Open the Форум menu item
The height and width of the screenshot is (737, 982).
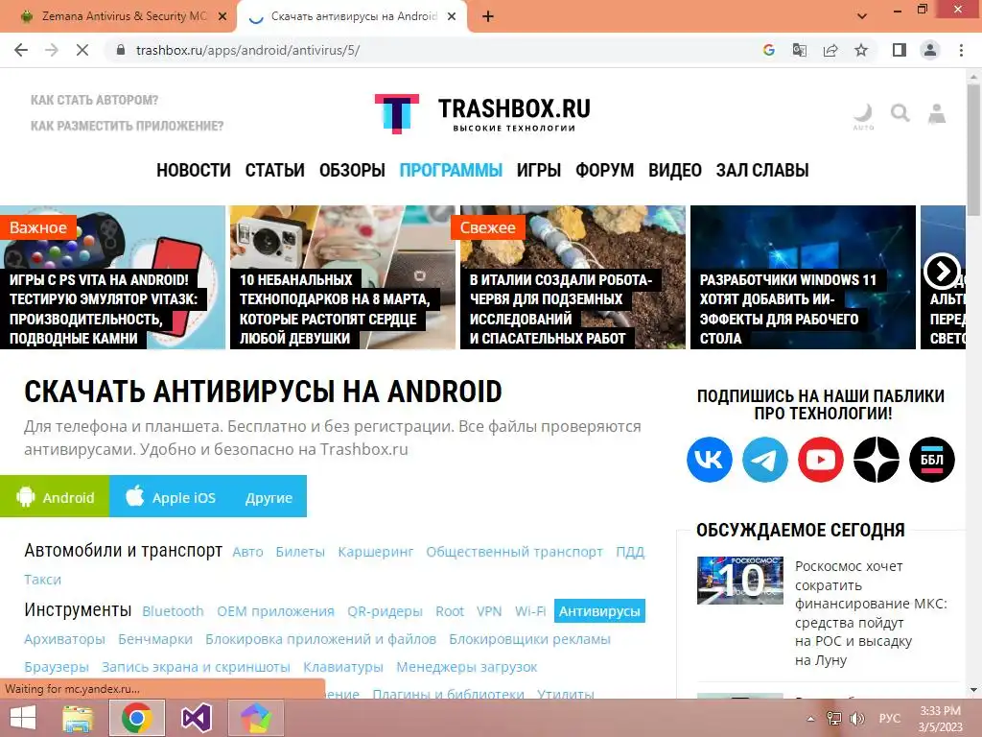point(604,170)
